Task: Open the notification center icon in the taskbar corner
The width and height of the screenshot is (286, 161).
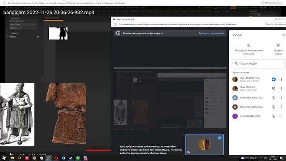Action: [281, 158]
